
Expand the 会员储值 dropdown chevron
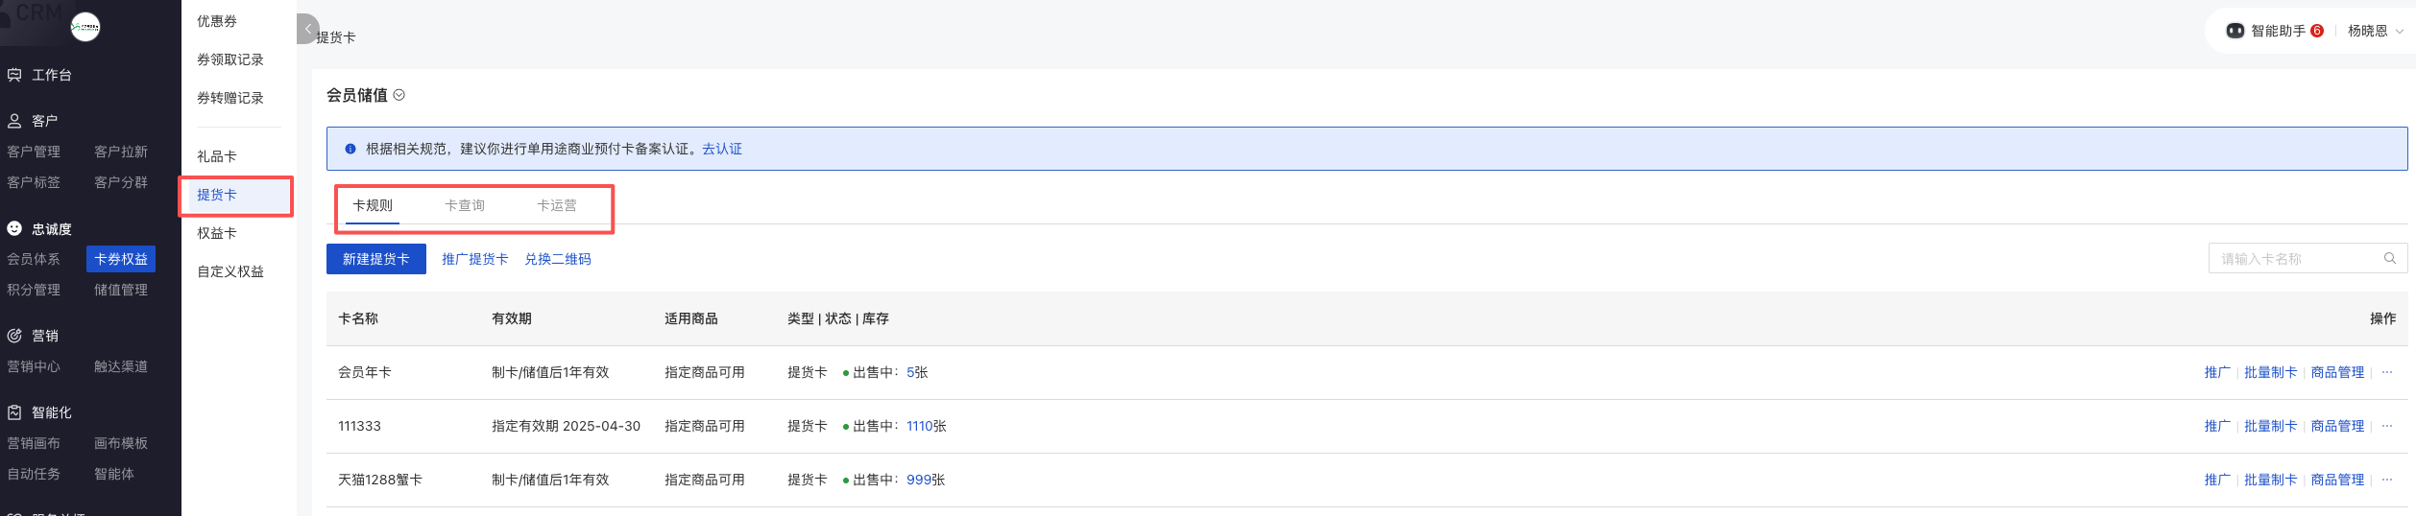[x=399, y=95]
